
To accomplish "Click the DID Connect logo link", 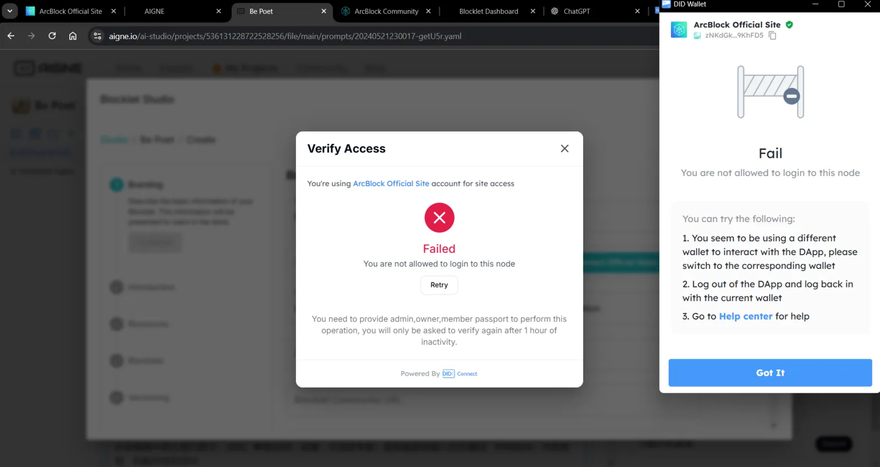I will click(460, 373).
